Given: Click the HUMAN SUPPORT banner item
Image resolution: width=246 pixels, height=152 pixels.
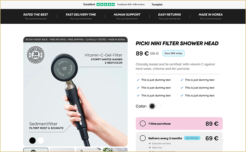Looking at the screenshot, I should click(x=127, y=16).
